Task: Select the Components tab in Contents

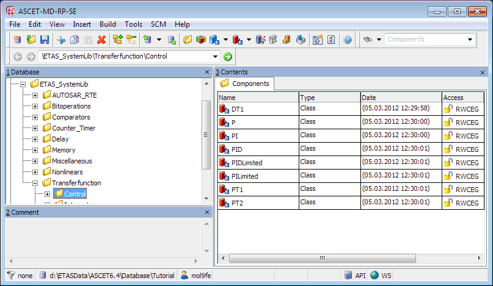Action: point(245,84)
